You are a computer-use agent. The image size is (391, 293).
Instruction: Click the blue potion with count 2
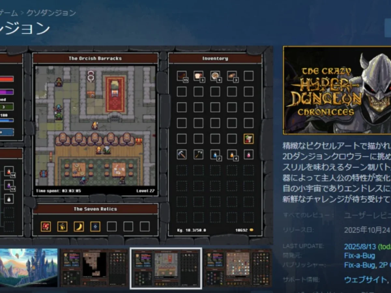[x=215, y=155]
